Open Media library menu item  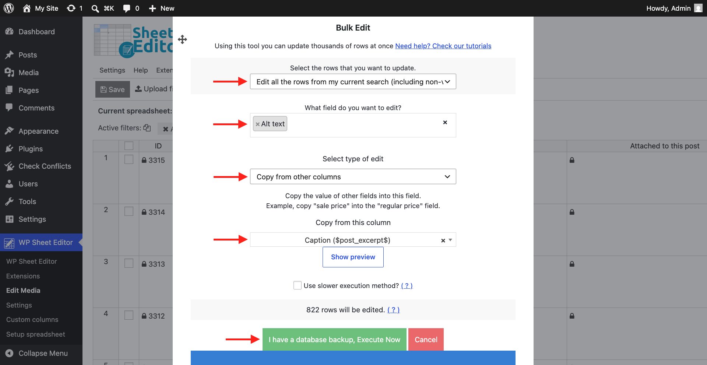(28, 73)
